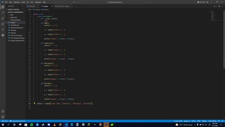
Task: Expand the FOMusicPlayer folder
Action: tap(15, 20)
